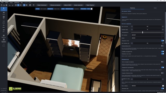Click the Save toolbar icon

6,5
